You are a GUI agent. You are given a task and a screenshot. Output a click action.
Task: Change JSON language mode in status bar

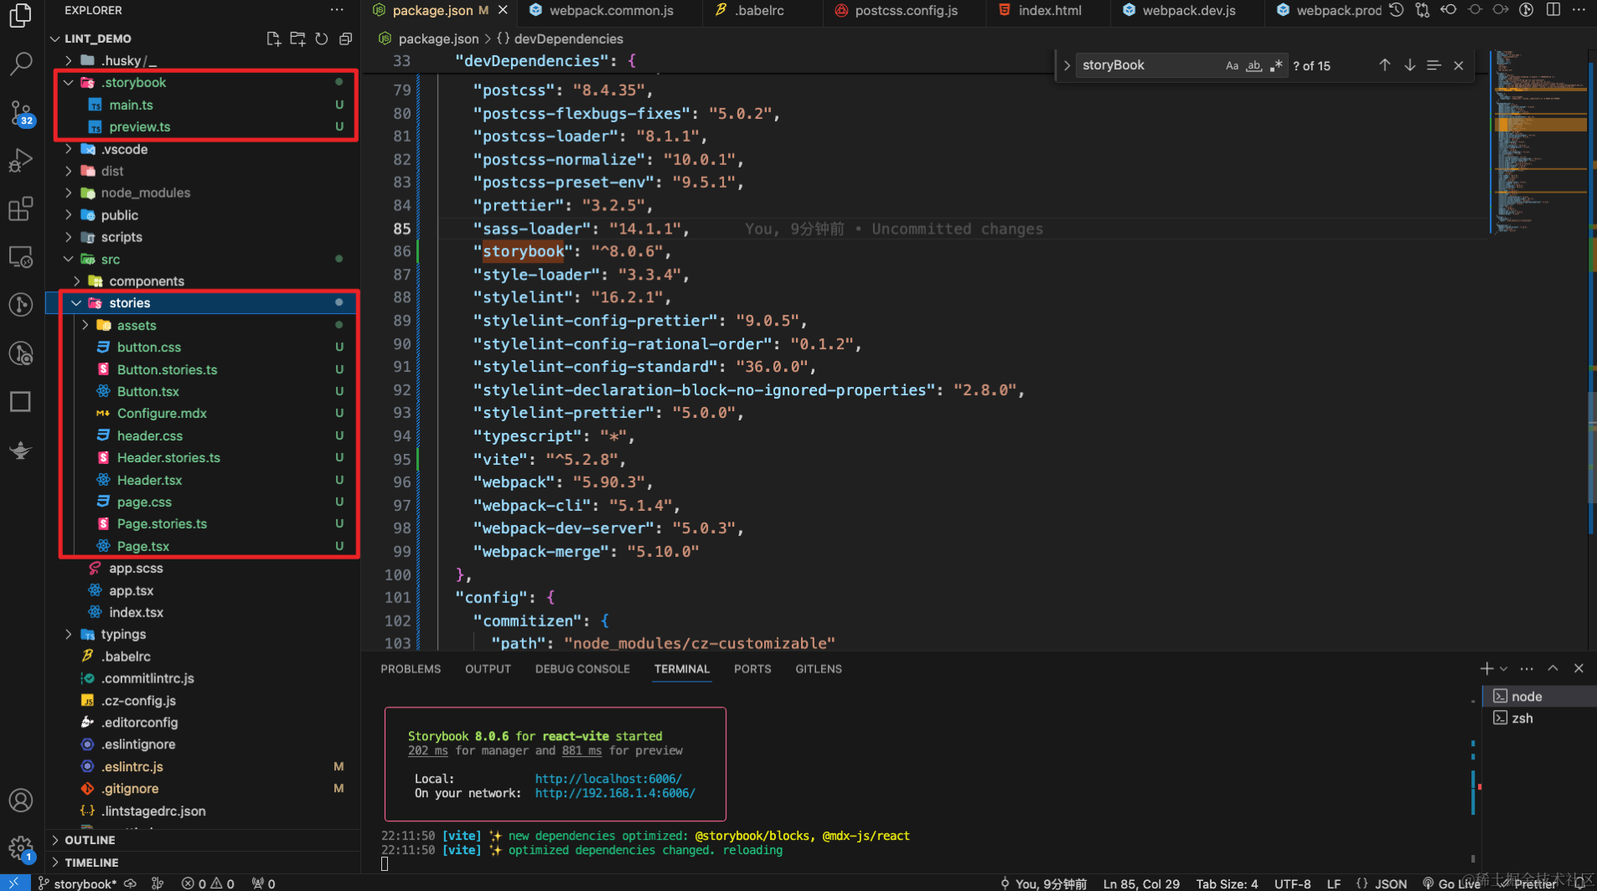point(1391,883)
